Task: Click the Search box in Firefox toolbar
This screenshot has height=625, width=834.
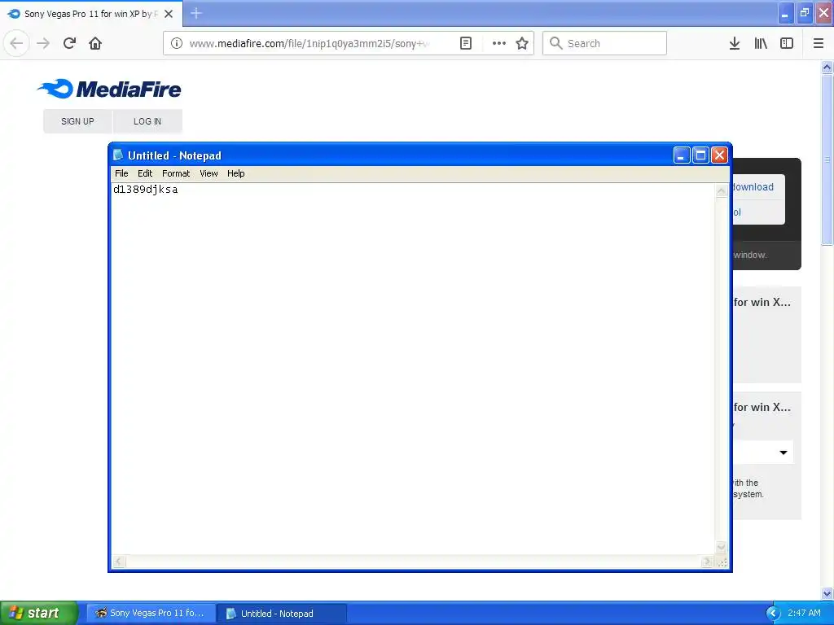Action: point(604,43)
